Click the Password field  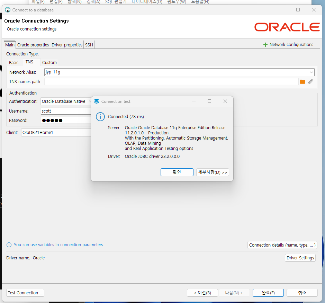pos(66,120)
